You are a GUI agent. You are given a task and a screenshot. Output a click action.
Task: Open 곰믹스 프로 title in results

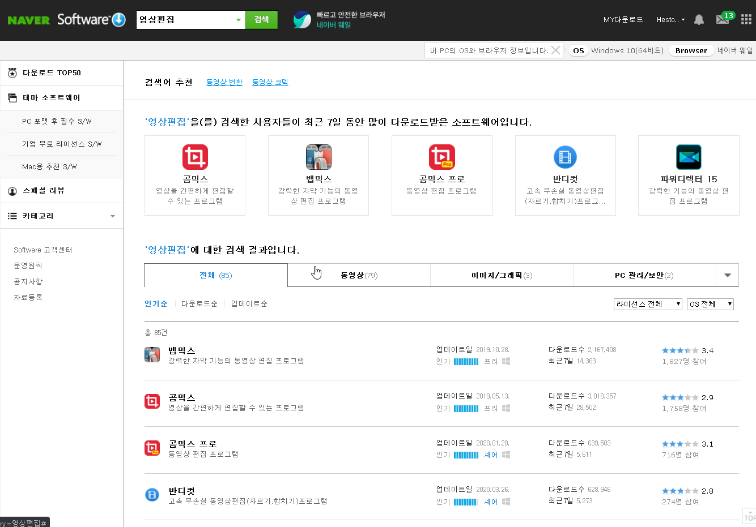(x=193, y=444)
